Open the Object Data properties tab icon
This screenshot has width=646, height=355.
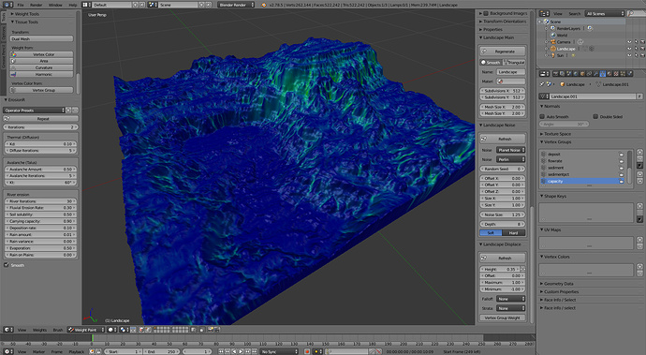click(603, 73)
